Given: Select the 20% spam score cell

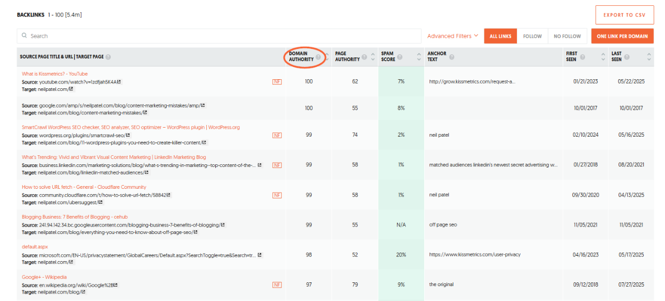Looking at the screenshot, I should (x=401, y=255).
